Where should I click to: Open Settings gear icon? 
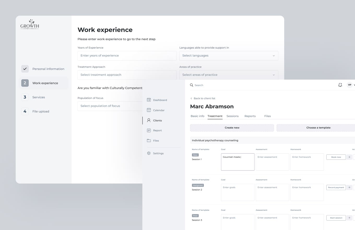click(x=149, y=153)
